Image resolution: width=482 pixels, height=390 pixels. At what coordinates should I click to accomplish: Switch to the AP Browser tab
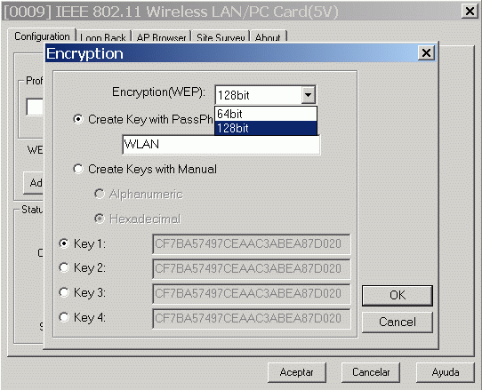(x=161, y=36)
